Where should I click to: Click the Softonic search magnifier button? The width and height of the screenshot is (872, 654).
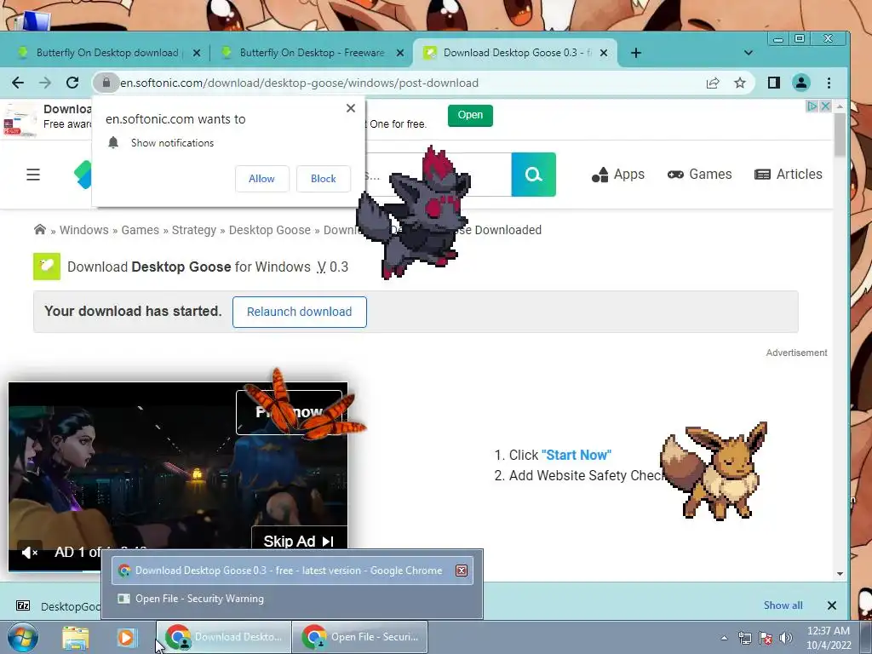[x=533, y=175]
